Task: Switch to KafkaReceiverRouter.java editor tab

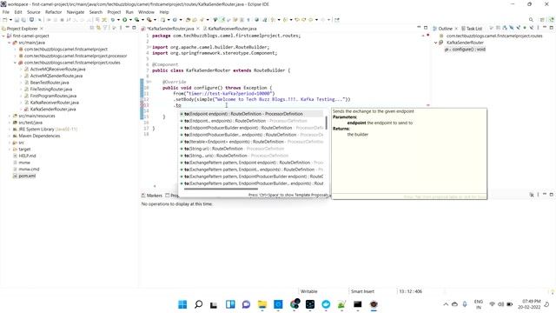Action: click(232, 29)
